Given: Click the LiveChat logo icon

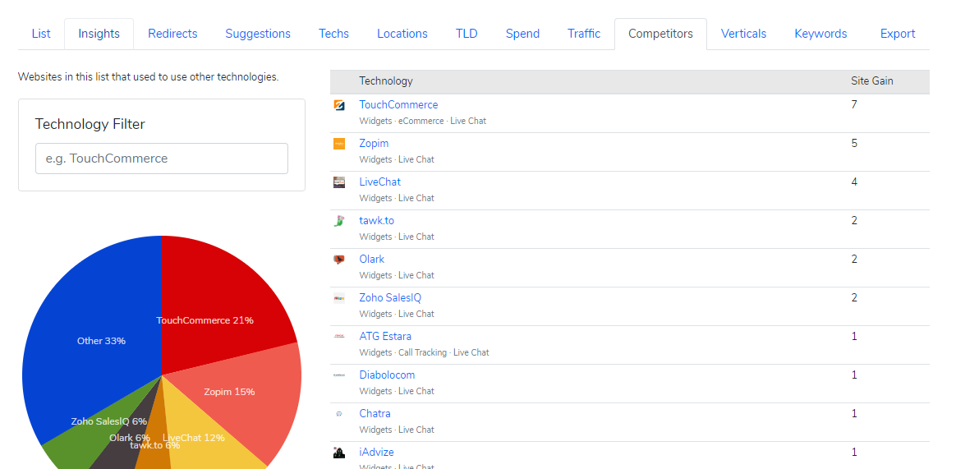Looking at the screenshot, I should tap(339, 182).
